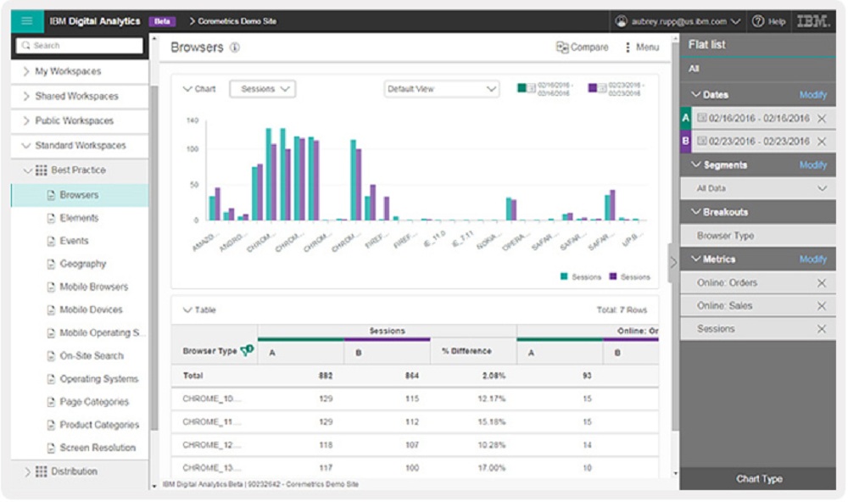
Task: Expand the Distribution folder
Action: pos(28,471)
